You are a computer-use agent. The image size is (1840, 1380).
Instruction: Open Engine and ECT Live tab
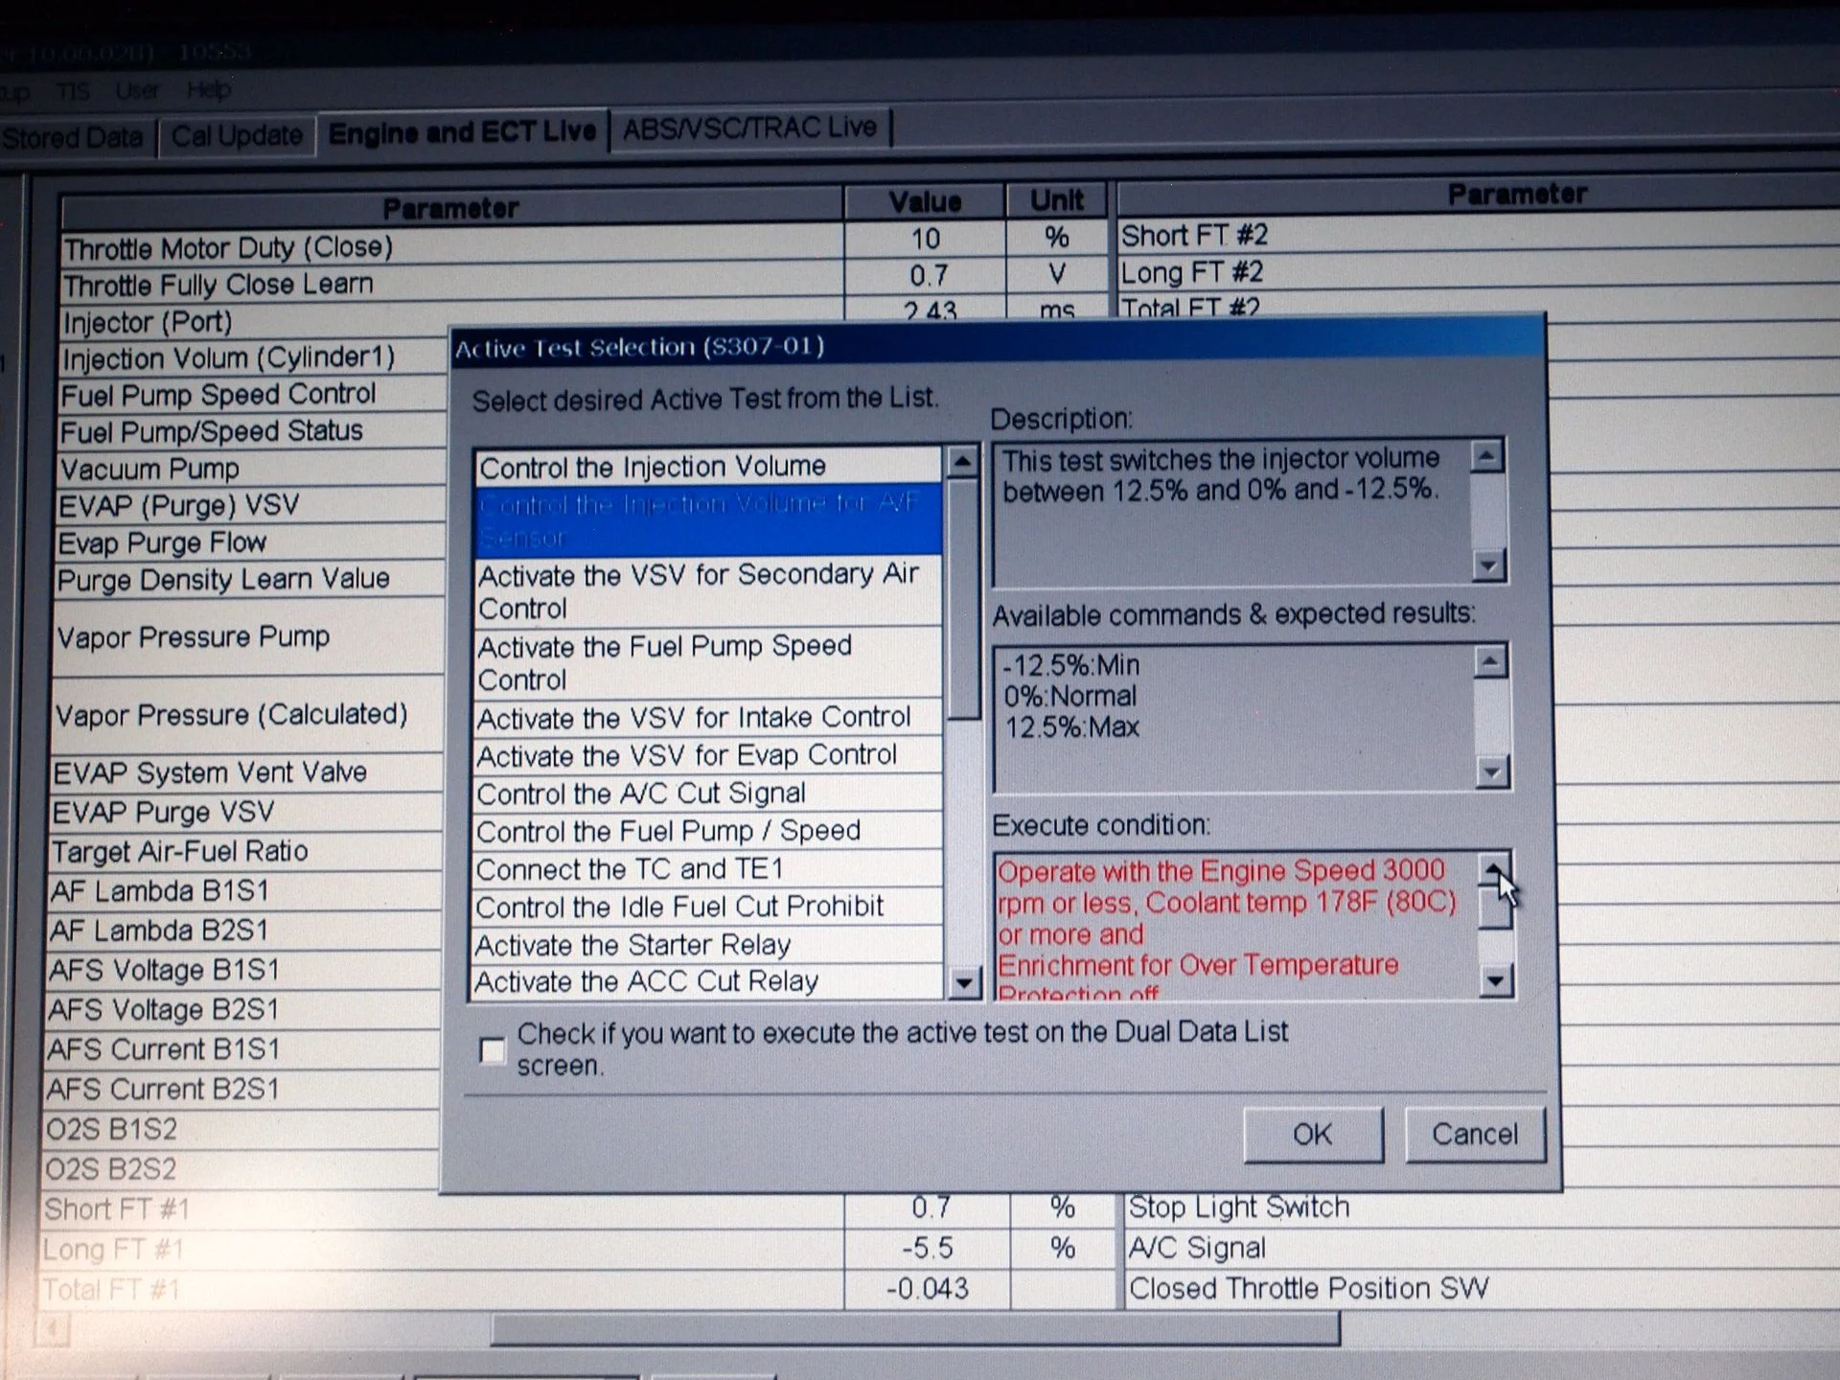click(x=463, y=132)
